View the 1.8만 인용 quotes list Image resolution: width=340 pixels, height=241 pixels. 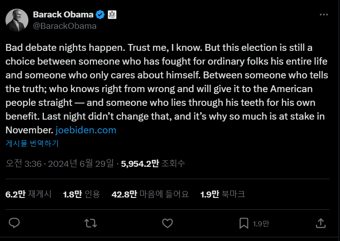(81, 194)
